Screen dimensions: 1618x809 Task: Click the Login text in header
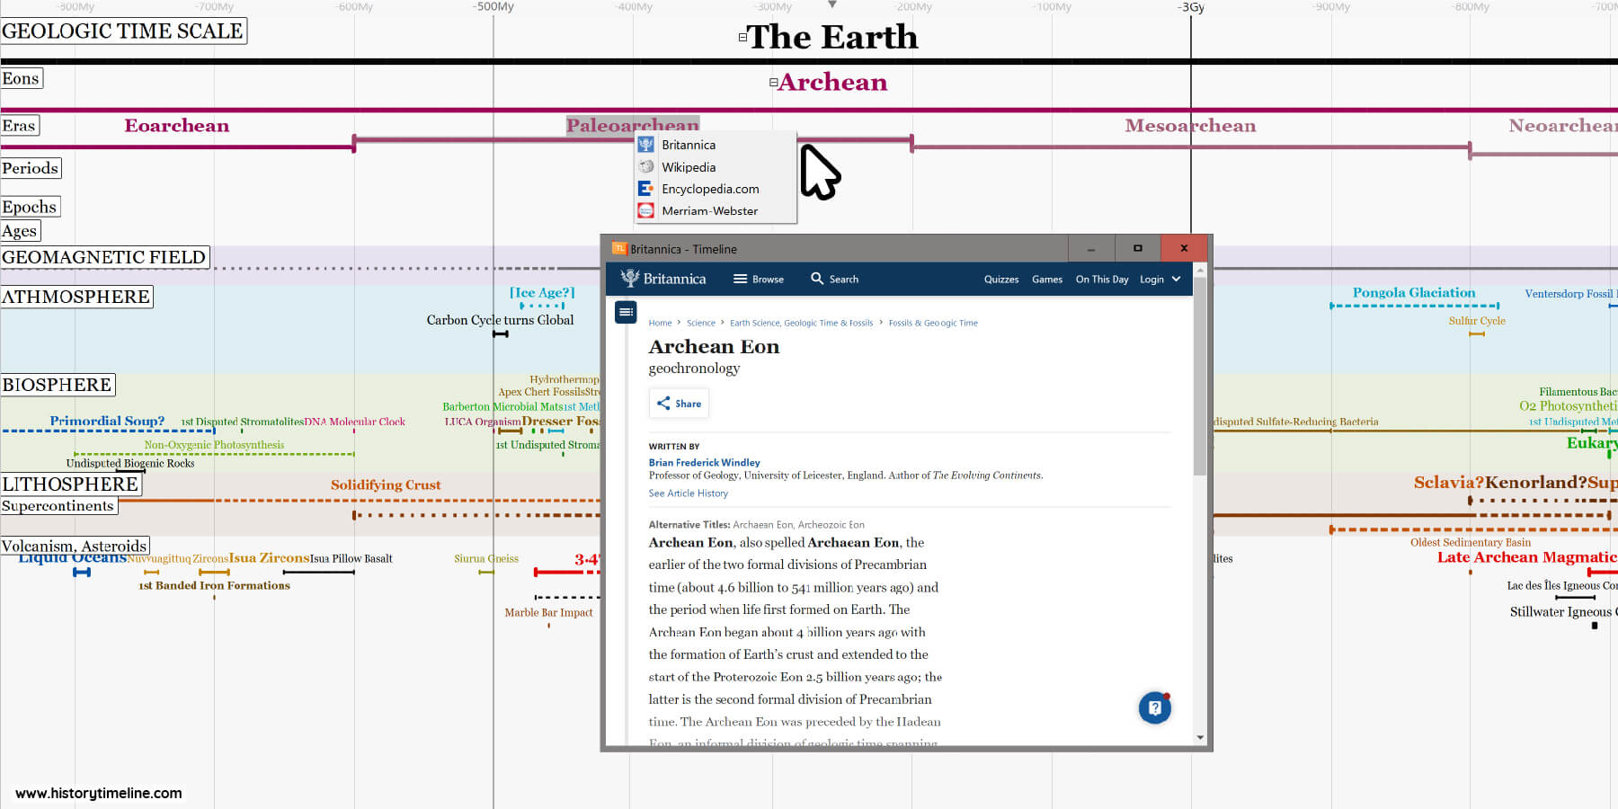point(1151,280)
